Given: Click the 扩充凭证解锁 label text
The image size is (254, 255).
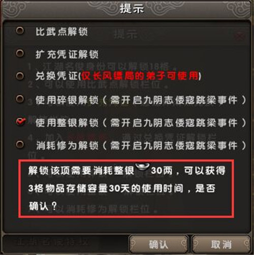Looking at the screenshot, I should pyautogui.click(x=67, y=54).
